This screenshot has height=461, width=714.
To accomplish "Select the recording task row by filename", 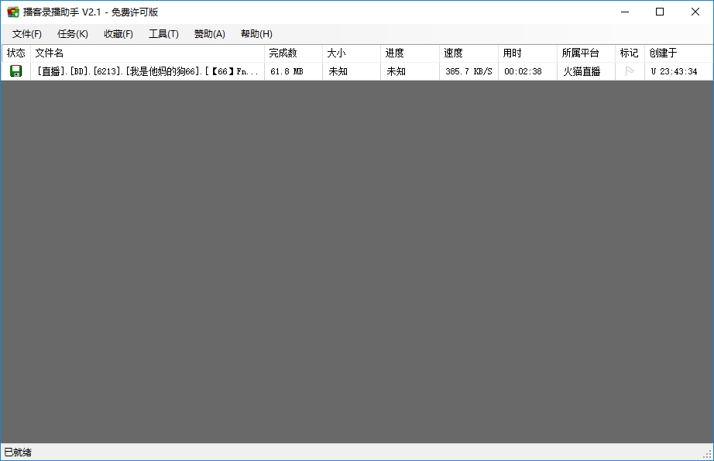I will pos(147,71).
